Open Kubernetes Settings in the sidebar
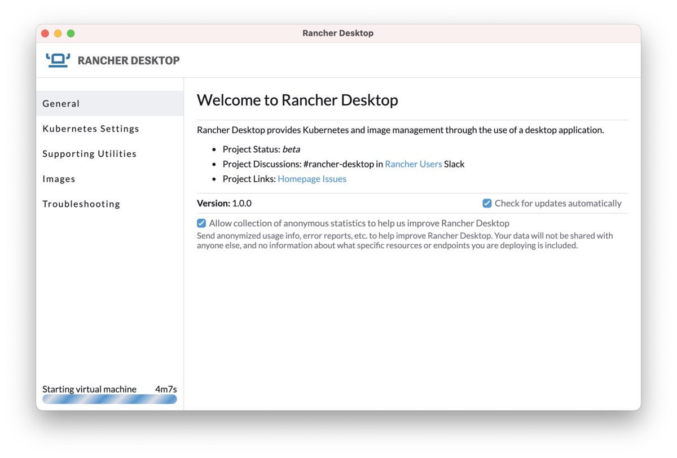 [x=110, y=129]
